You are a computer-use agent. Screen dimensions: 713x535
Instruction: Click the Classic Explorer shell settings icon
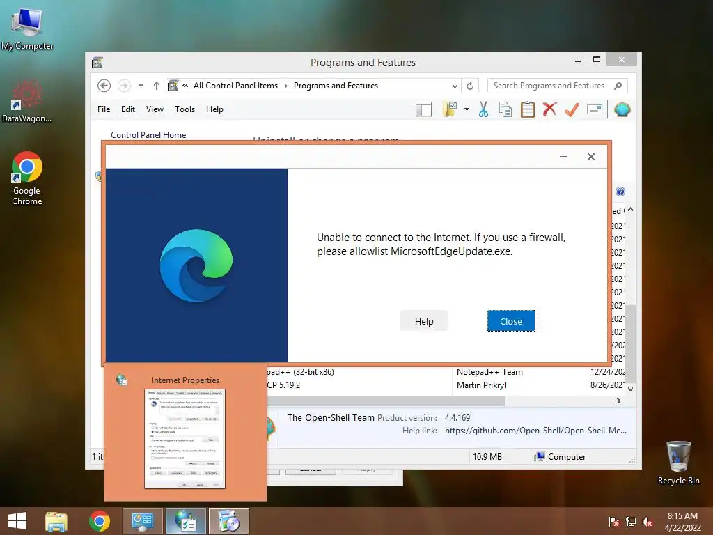[622, 109]
